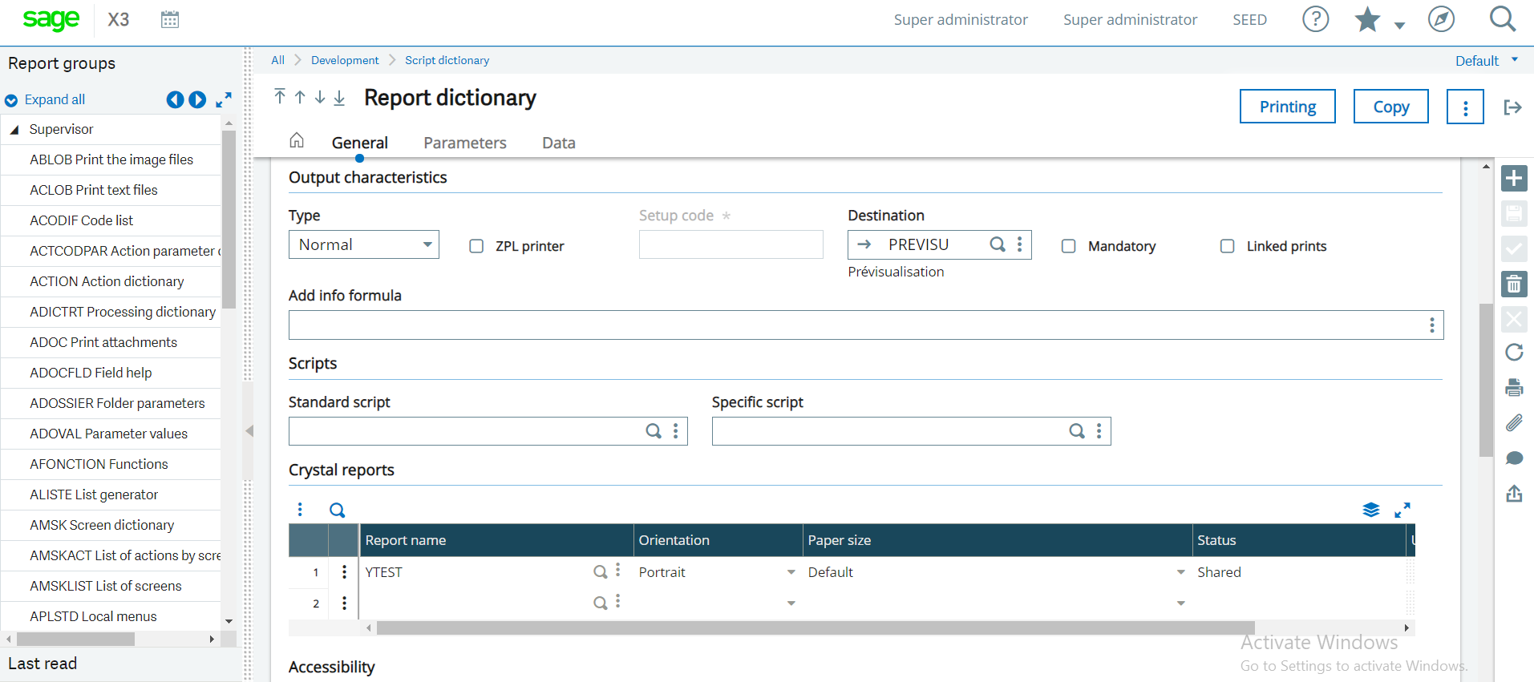Click the Report groups vertical scrollbar
This screenshot has width=1534, height=682.
(x=229, y=220)
